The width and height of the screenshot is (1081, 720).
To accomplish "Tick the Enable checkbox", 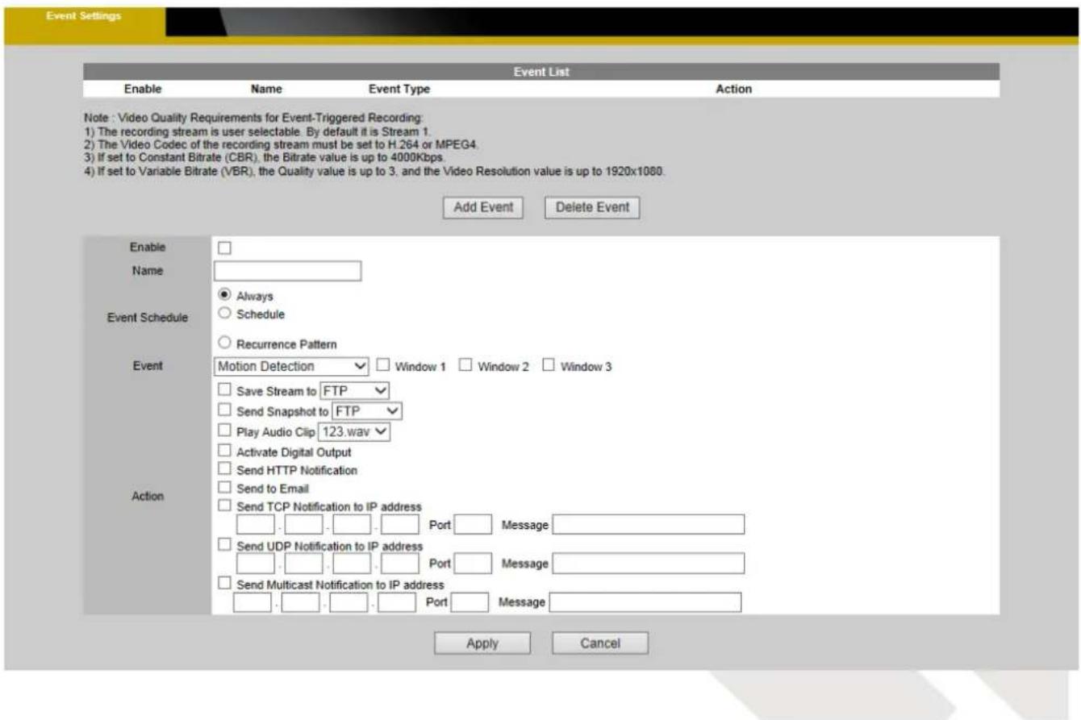I will pos(225,247).
